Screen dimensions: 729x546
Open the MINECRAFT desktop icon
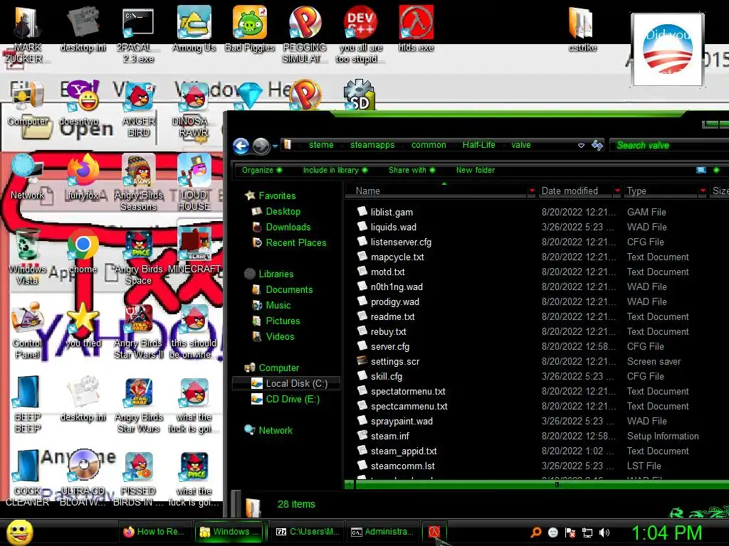point(194,251)
